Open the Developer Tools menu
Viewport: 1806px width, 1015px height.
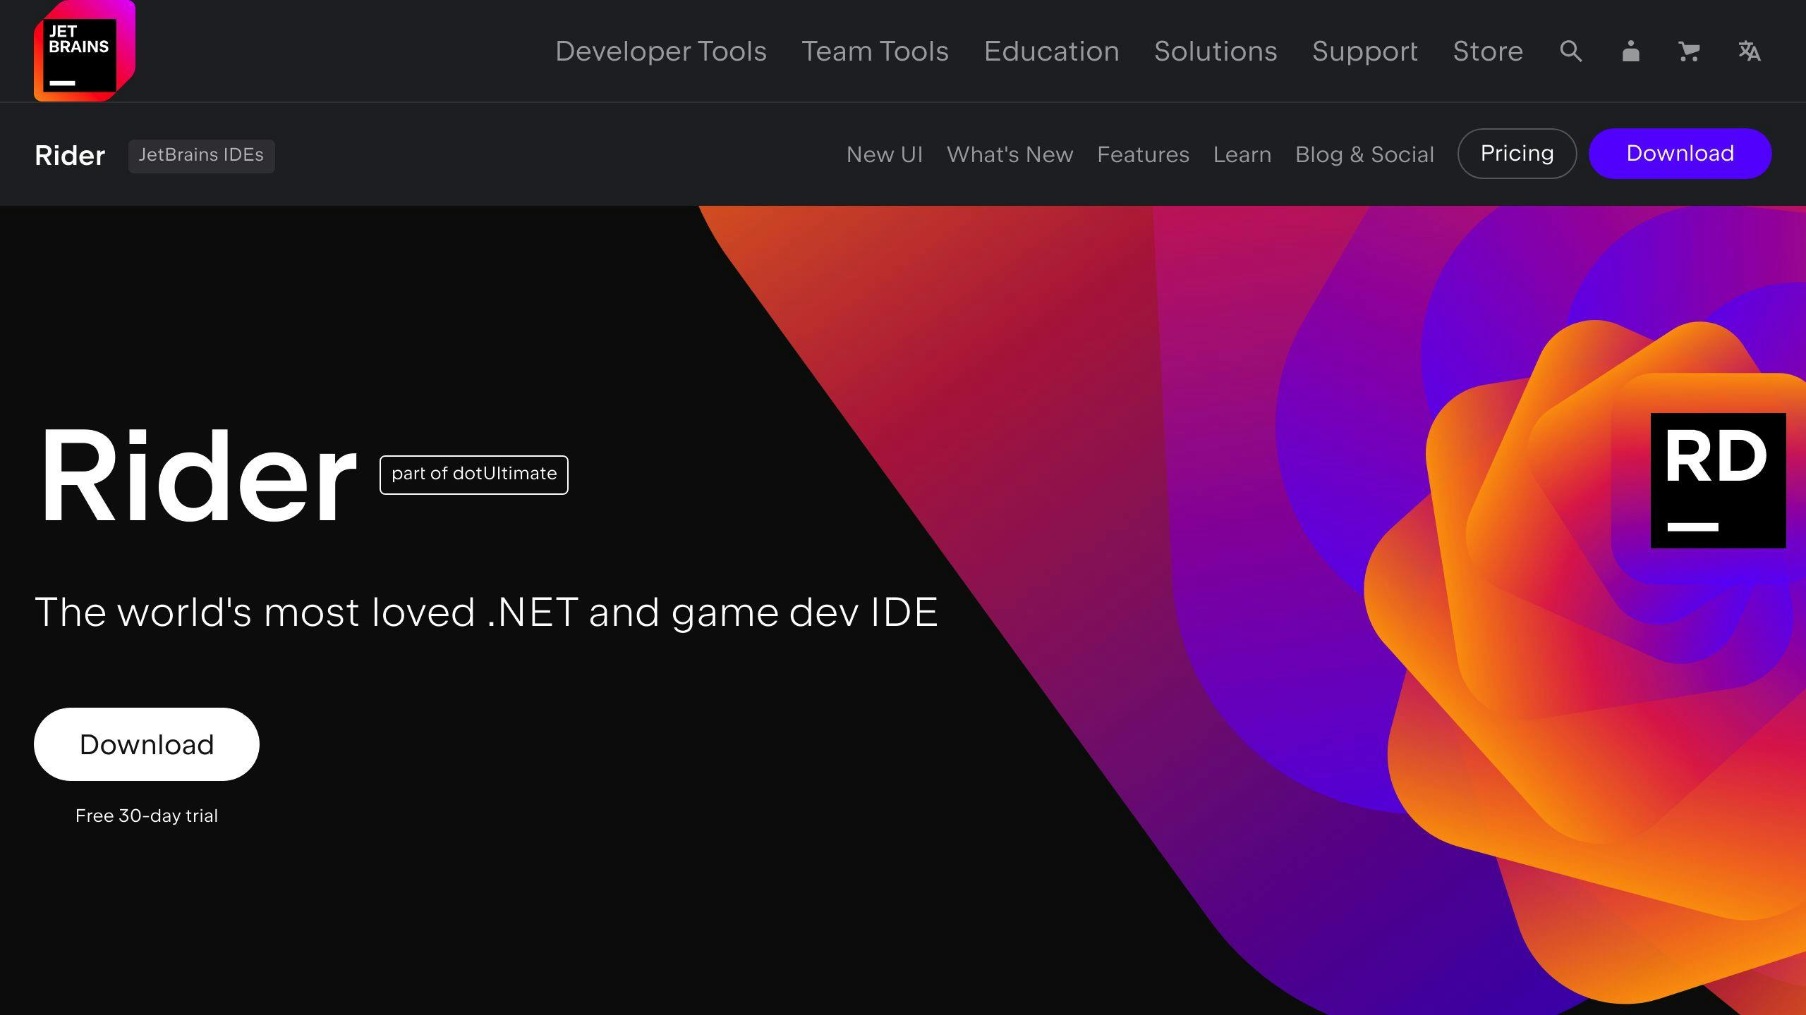pyautogui.click(x=660, y=51)
